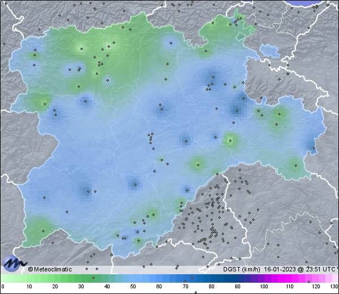The image size is (339, 294).
Task: Click the 80 label on the scale
Action: (211, 287)
